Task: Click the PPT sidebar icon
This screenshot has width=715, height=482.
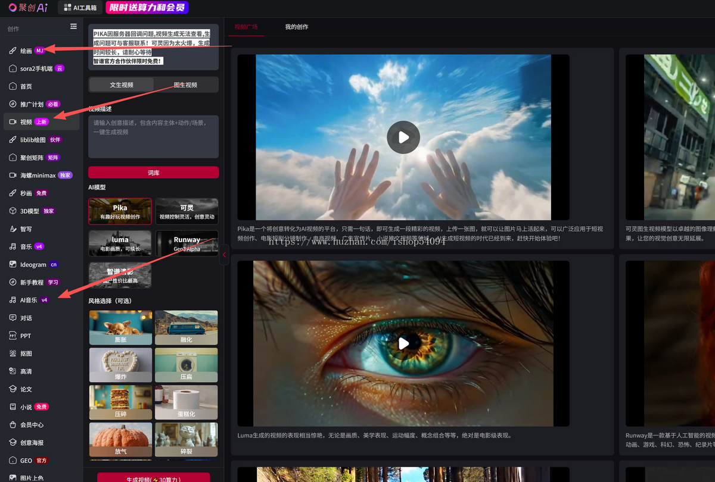Action: 13,336
